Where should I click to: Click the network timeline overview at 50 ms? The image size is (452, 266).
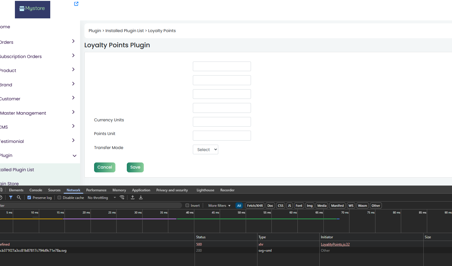point(241,222)
